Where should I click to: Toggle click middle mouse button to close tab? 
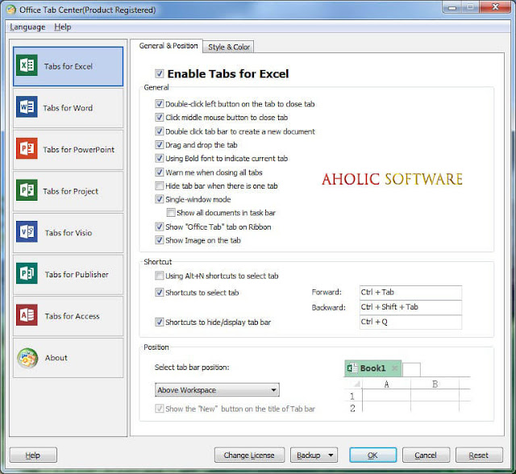(160, 117)
